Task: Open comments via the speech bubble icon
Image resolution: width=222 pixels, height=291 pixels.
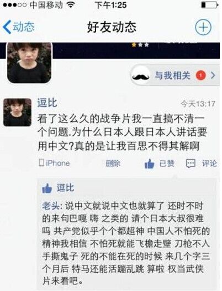Action: click(x=191, y=164)
